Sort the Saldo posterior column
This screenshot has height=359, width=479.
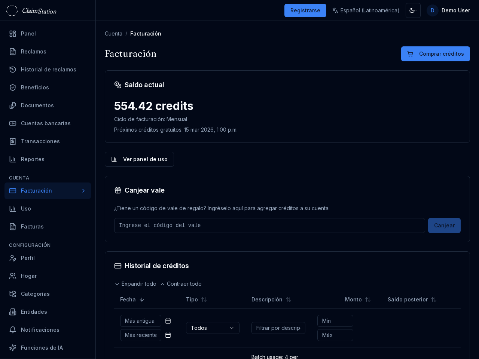tap(433, 300)
